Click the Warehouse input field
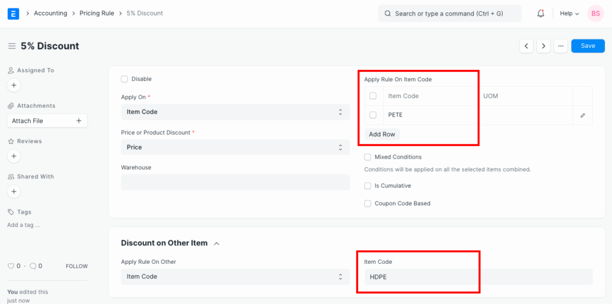This screenshot has height=304, width=612. click(235, 183)
